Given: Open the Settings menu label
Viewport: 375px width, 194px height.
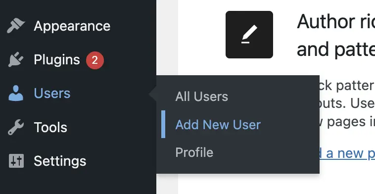Looking at the screenshot, I should (x=60, y=161).
